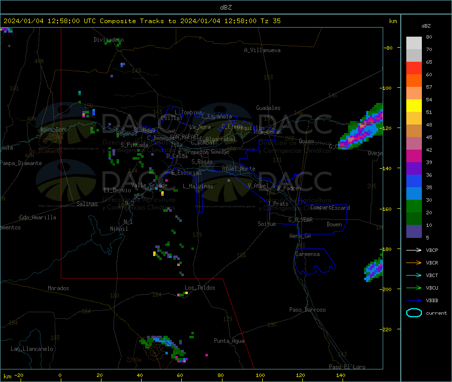Image resolution: width=452 pixels, height=382 pixels.
Task: Click the 'Tz 35' header value
Action: click(x=270, y=21)
